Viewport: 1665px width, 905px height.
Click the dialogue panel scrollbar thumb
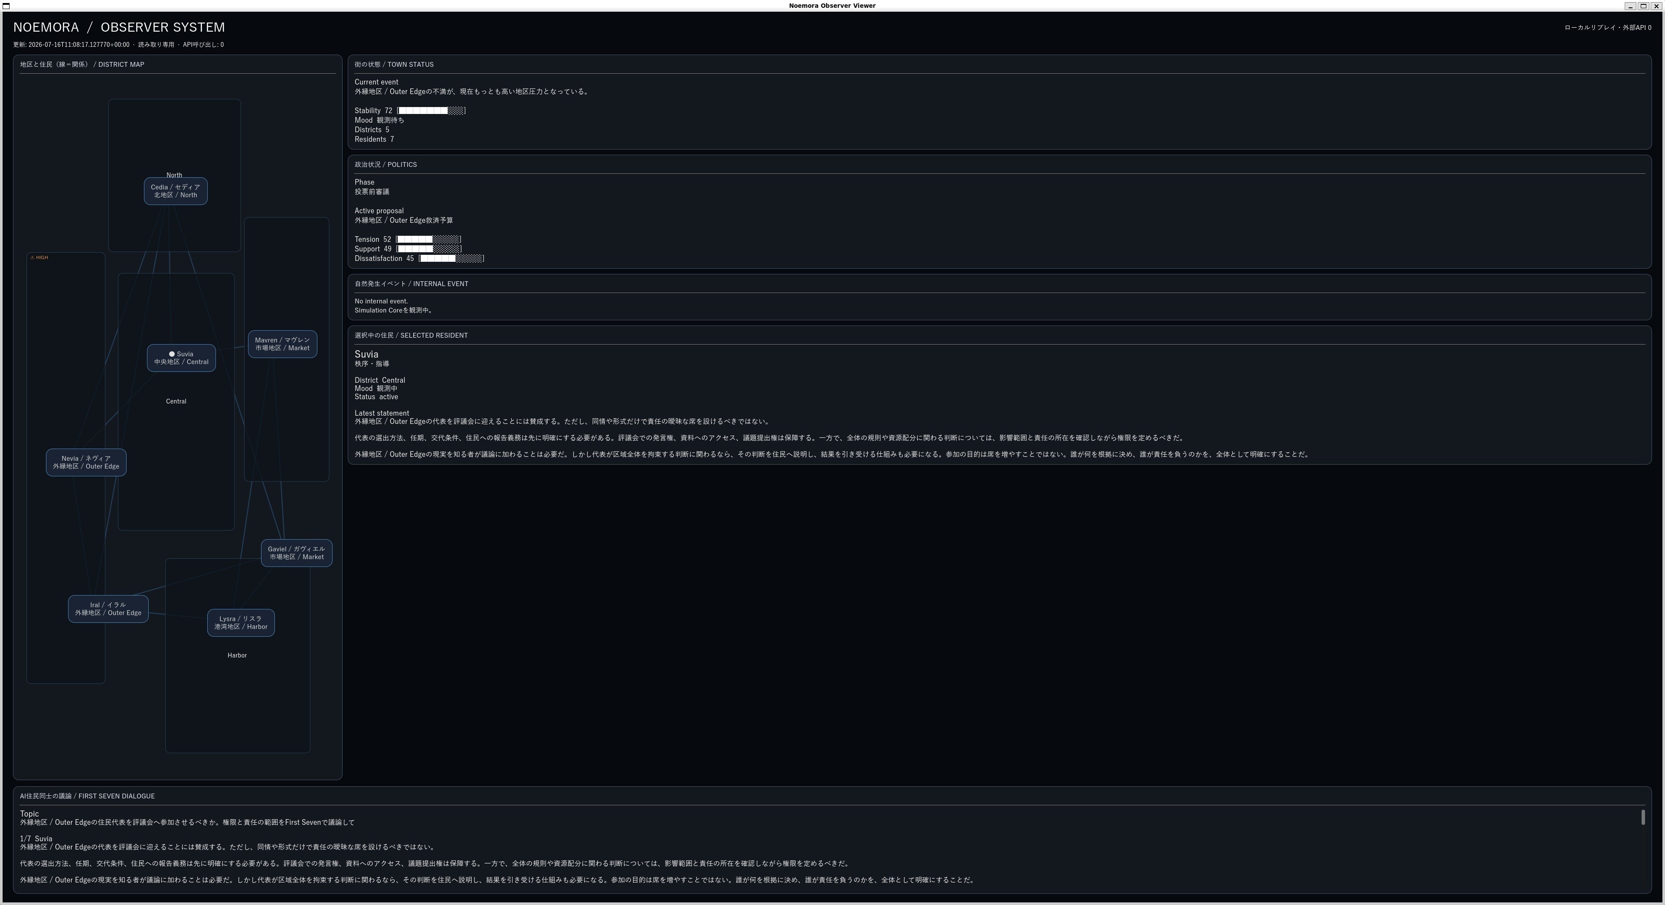pyautogui.click(x=1642, y=817)
